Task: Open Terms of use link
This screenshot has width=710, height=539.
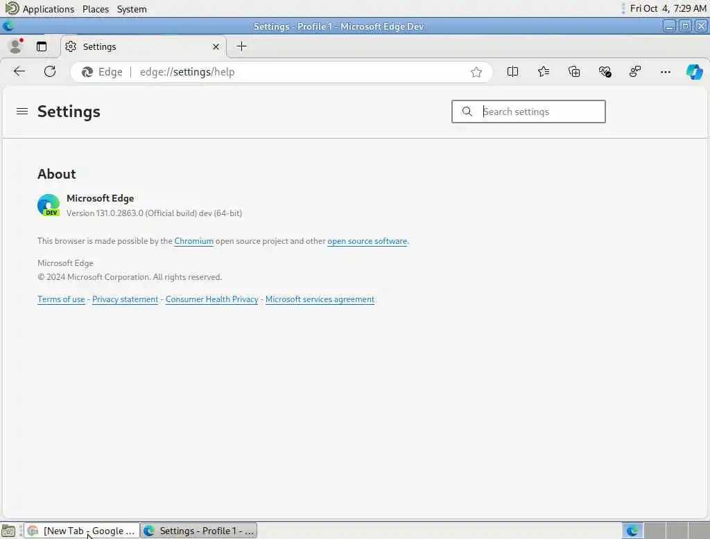Action: tap(61, 299)
